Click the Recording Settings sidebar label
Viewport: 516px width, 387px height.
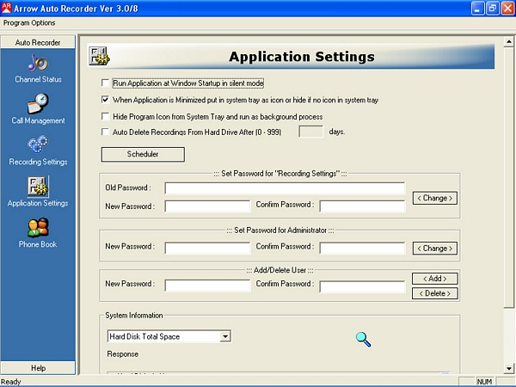[38, 162]
